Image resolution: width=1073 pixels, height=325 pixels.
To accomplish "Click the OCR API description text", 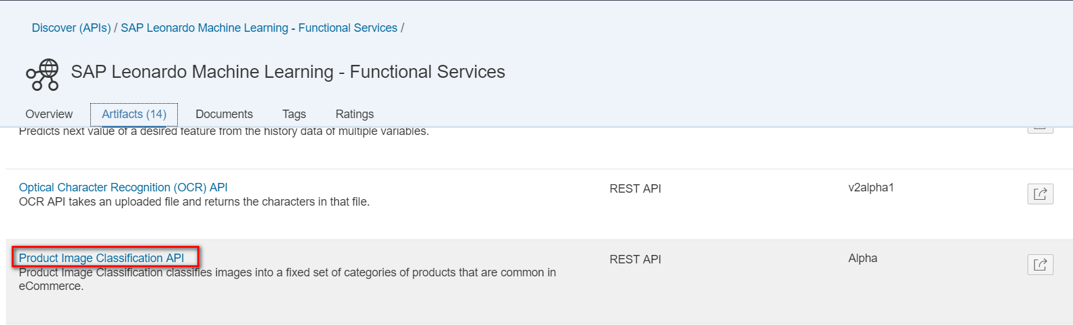I will pos(194,202).
